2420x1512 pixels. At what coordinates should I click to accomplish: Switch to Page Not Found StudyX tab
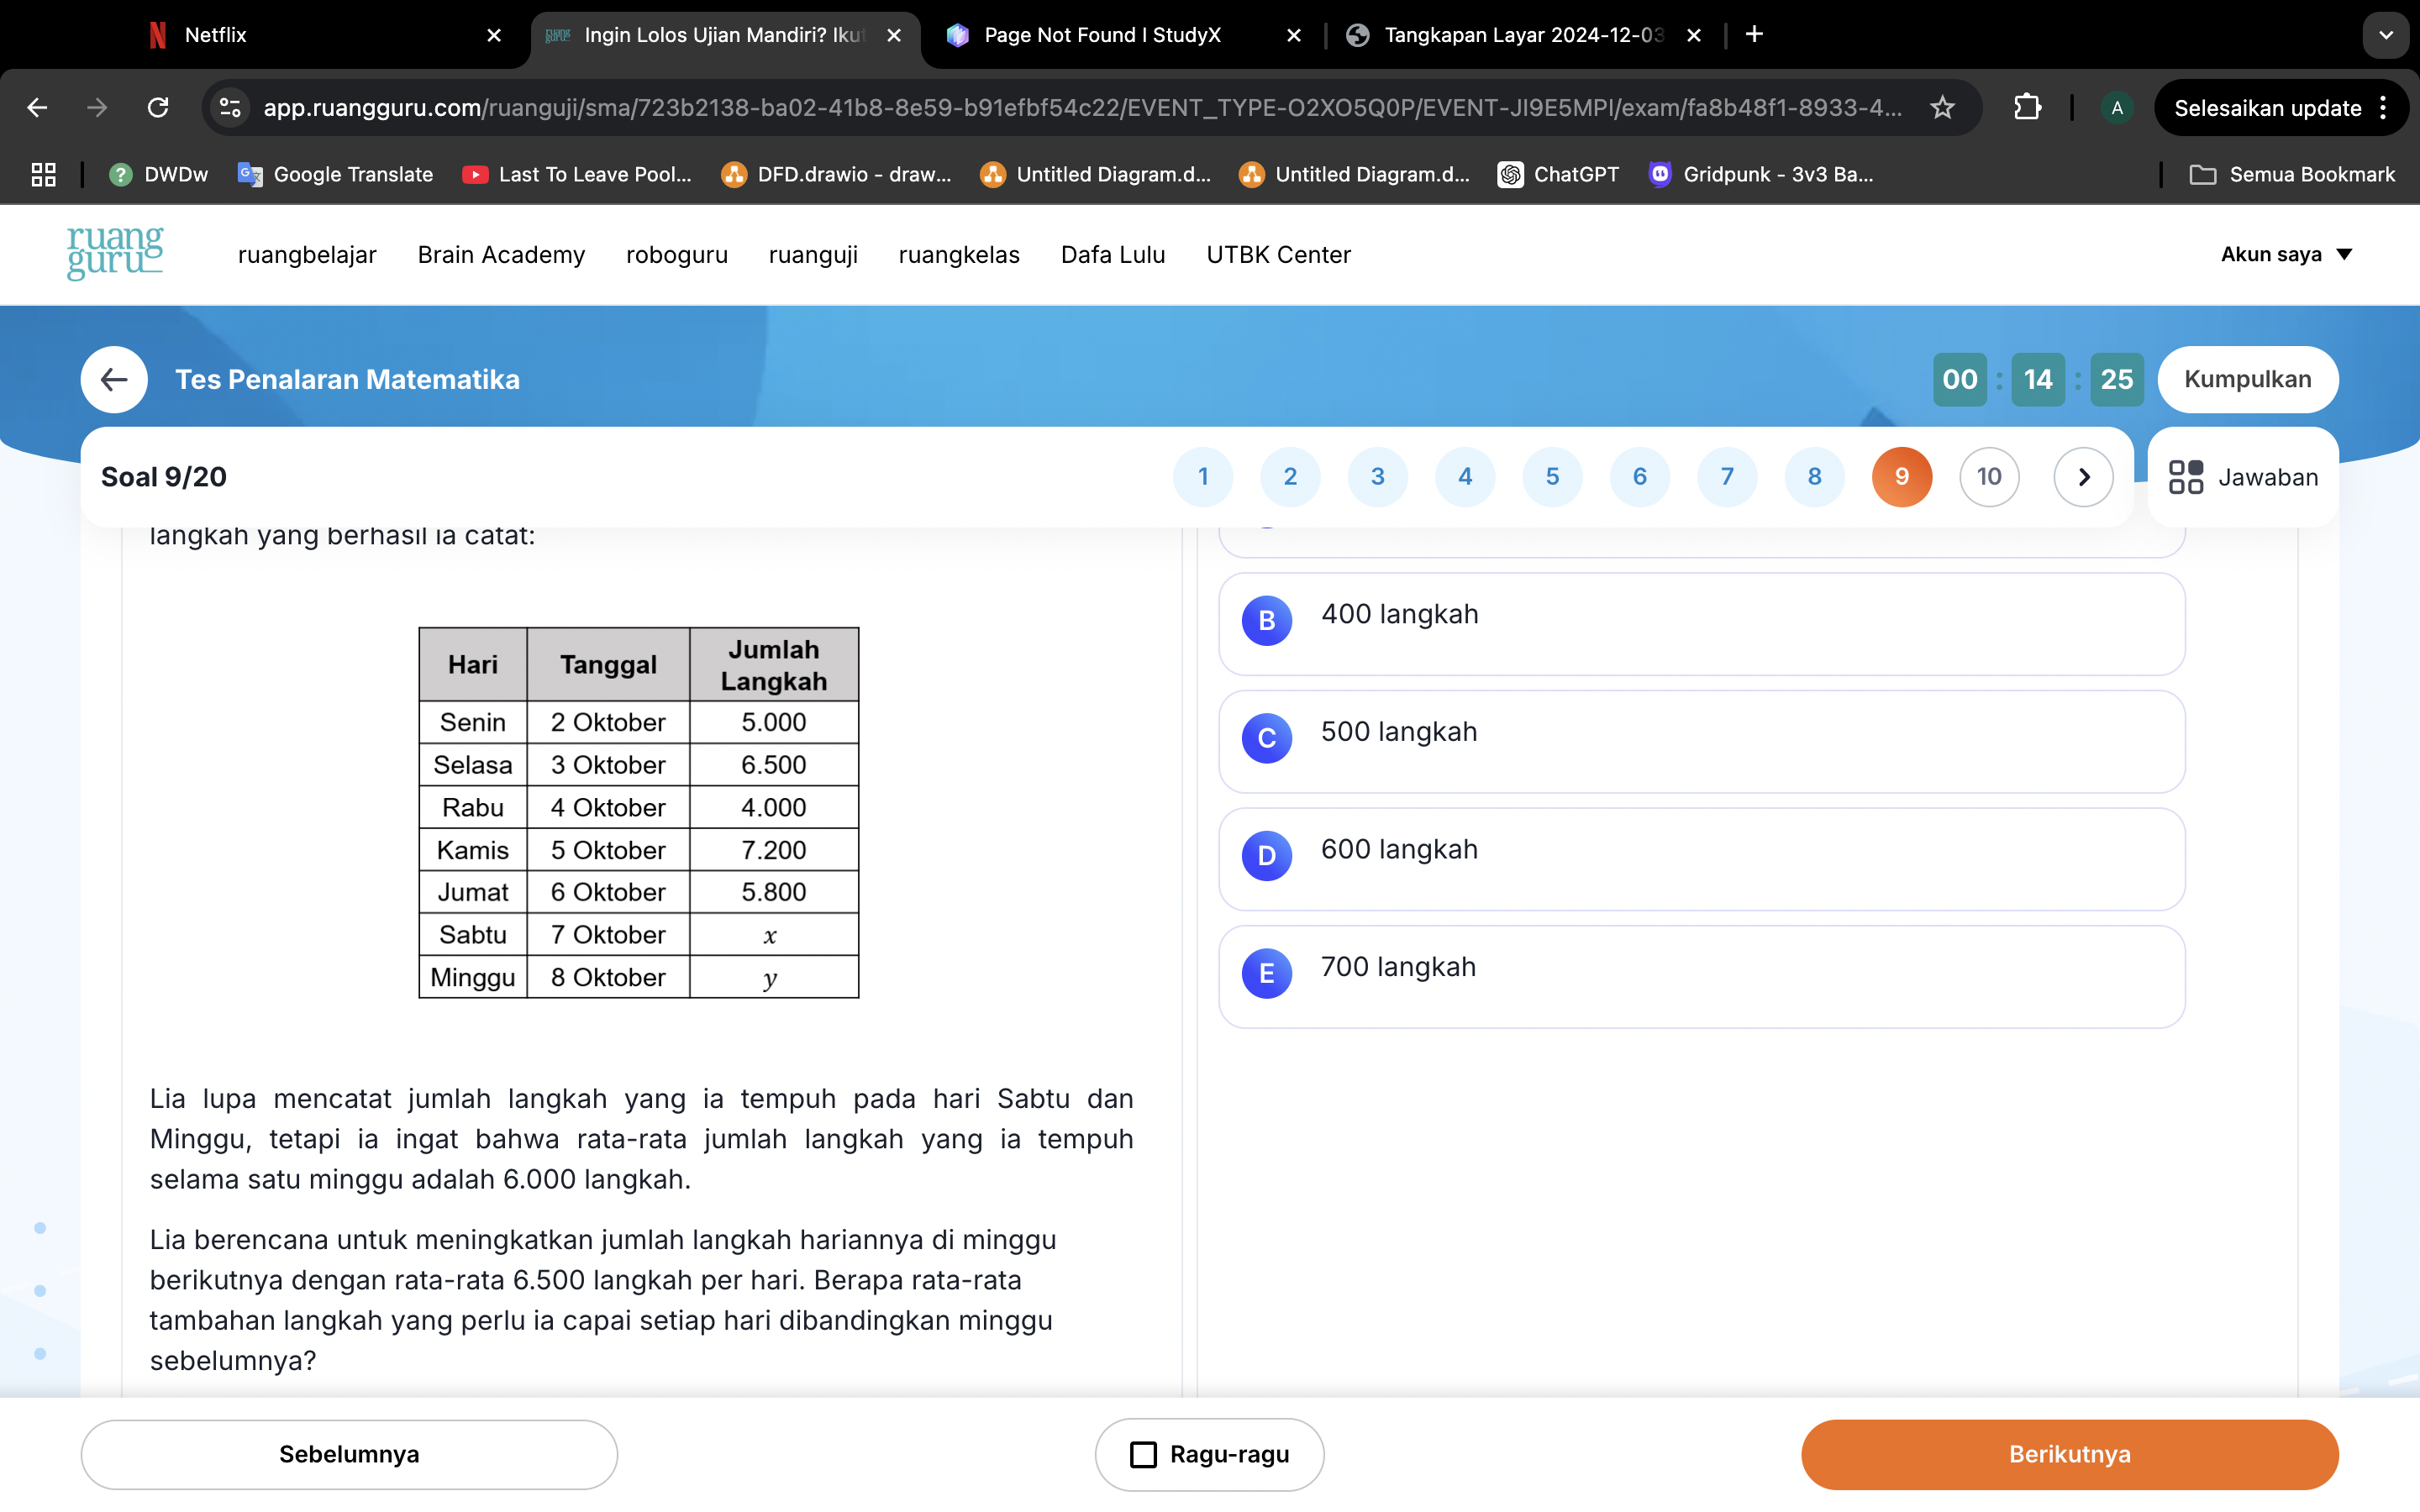point(1120,35)
